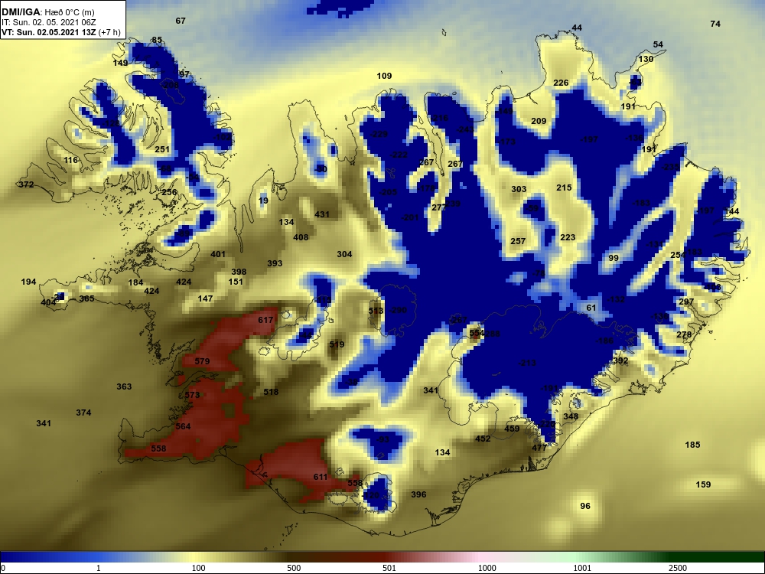The width and height of the screenshot is (765, 574).
Task: Click the title text "DMI/IGA: Hæð 0°C (m)"
Action: (x=48, y=12)
